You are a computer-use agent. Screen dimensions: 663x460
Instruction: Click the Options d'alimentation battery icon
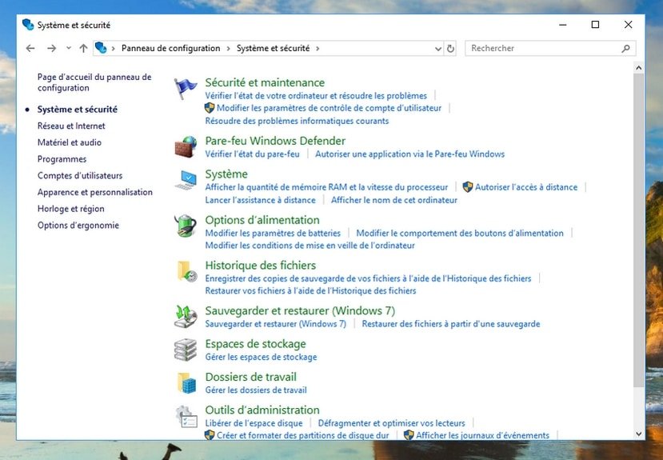[x=186, y=226]
